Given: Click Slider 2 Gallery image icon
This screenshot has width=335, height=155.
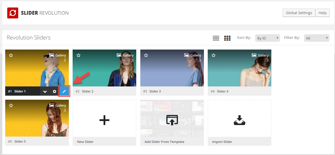Looking at the screenshot, I should pyautogui.click(x=119, y=55).
